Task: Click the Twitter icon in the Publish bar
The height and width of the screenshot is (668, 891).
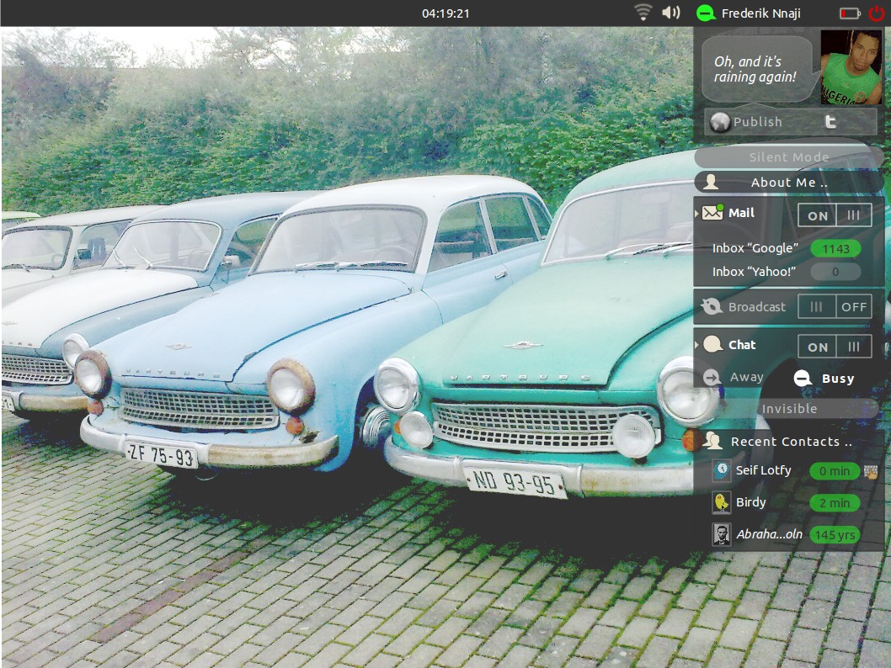Action: coord(830,122)
